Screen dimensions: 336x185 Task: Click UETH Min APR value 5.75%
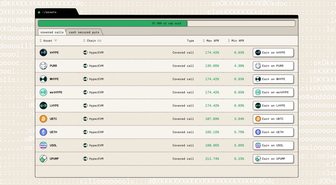coord(239,132)
